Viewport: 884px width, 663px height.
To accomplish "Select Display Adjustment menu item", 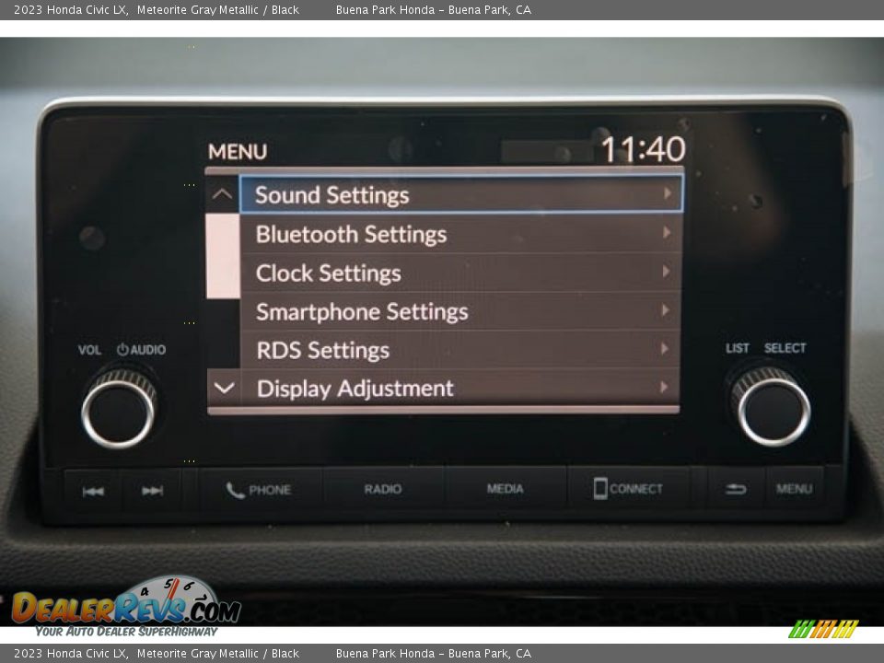I will 461,388.
